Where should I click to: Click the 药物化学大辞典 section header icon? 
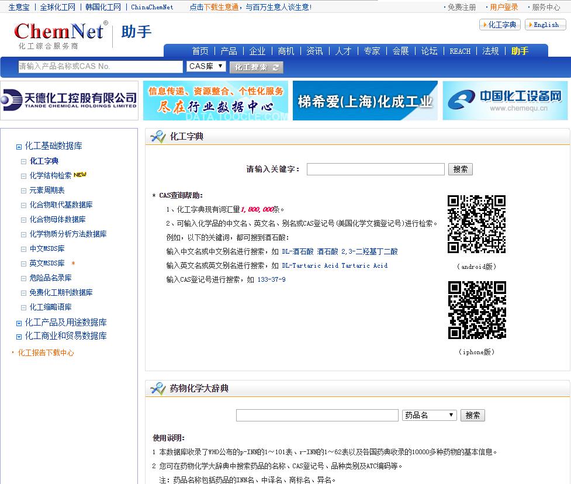point(158,388)
